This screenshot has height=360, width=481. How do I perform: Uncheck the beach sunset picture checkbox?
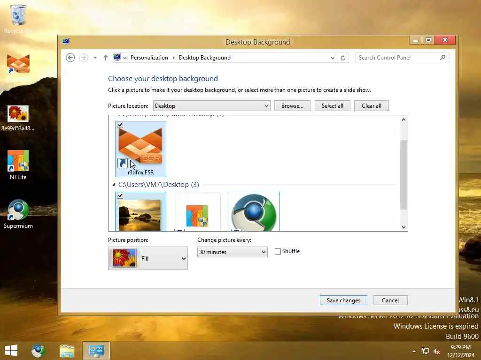120,195
